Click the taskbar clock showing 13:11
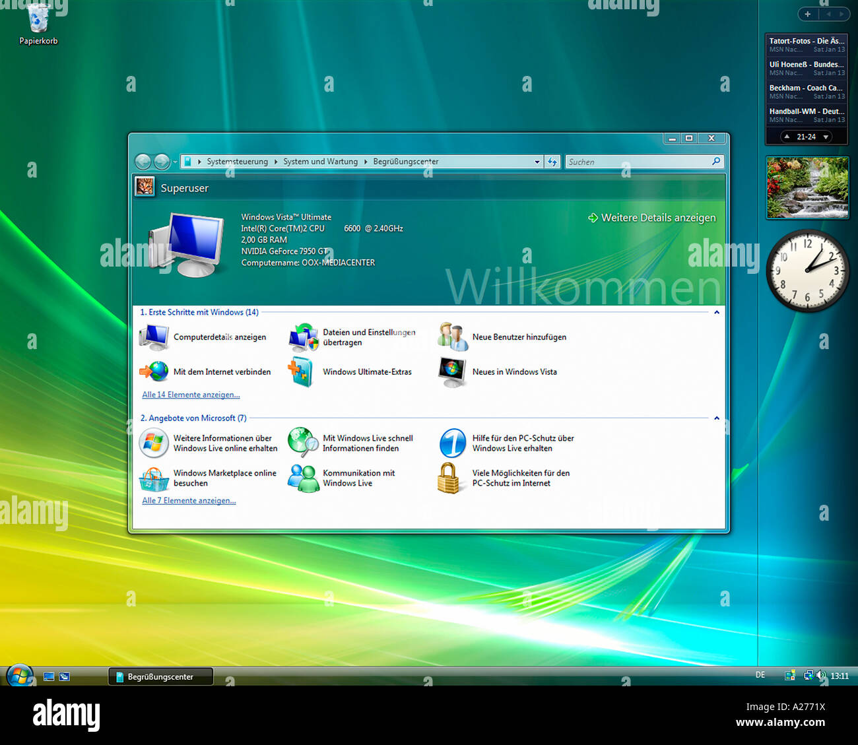The image size is (858, 745). (840, 676)
